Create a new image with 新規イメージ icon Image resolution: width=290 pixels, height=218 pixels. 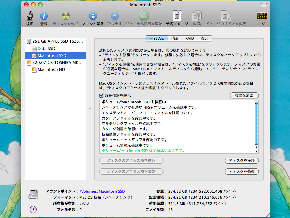[x=177, y=16]
